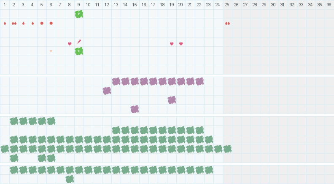Click the red flow dot on day 5
This screenshot has width=334, height=184.
(x=42, y=23)
